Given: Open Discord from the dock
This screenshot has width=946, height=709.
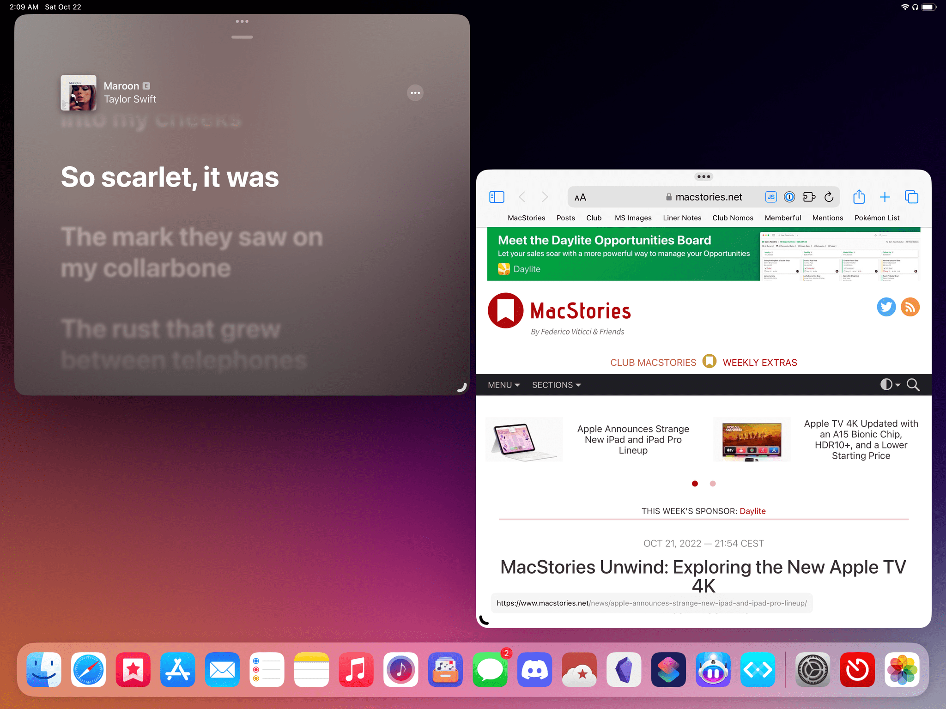Looking at the screenshot, I should [x=534, y=669].
